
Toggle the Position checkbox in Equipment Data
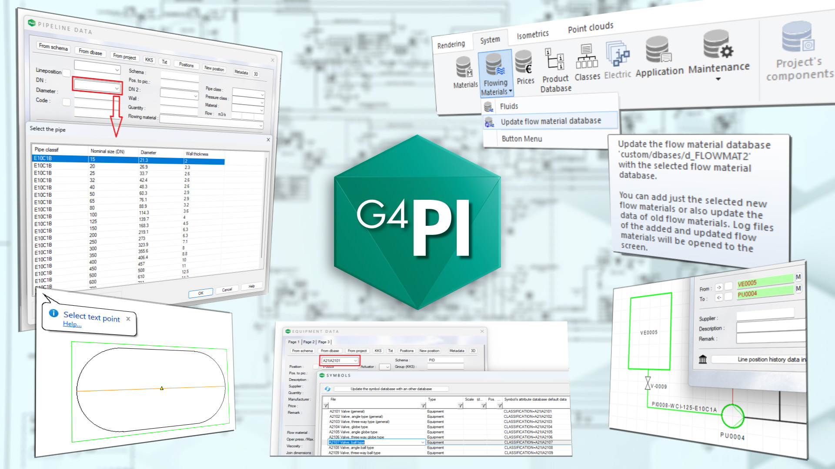(x=315, y=367)
